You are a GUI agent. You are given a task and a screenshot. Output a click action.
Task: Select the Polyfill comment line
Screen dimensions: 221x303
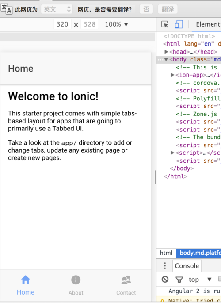point(198,98)
